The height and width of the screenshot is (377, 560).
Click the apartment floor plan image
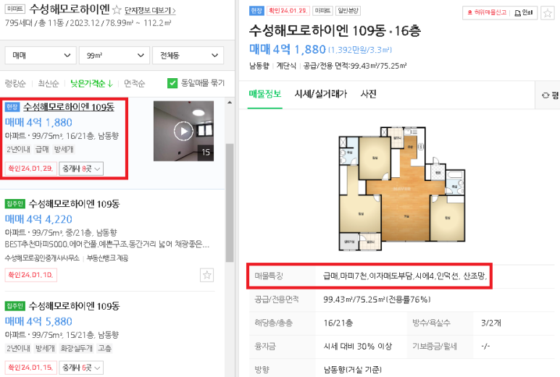pos(402,188)
